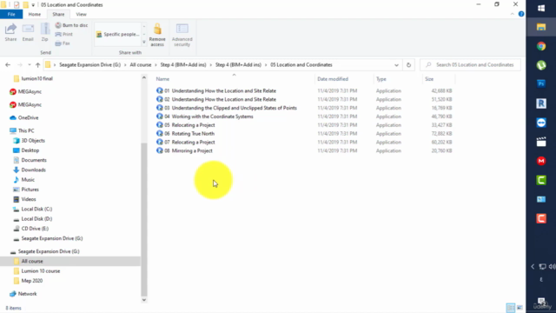This screenshot has height=313, width=556.
Task: Switch to the View ribbon tab
Action: click(x=81, y=14)
